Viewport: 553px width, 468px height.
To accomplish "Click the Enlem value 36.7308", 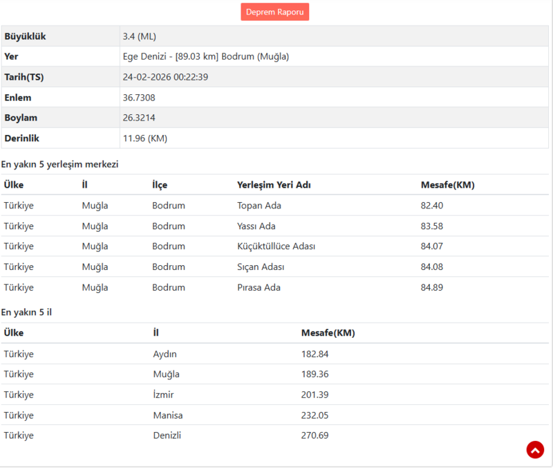I will [139, 98].
